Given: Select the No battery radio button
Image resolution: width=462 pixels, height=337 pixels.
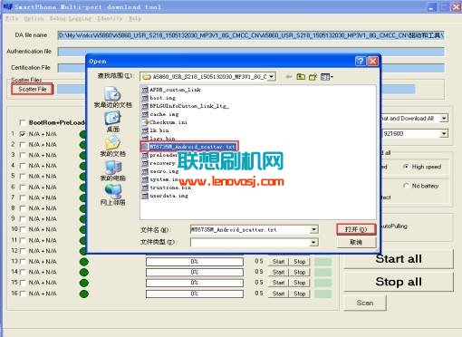Looking at the screenshot, I should 407,186.
